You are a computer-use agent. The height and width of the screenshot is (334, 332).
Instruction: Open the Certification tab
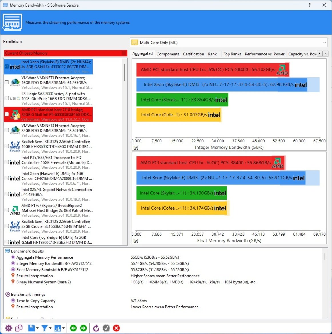coord(193,54)
